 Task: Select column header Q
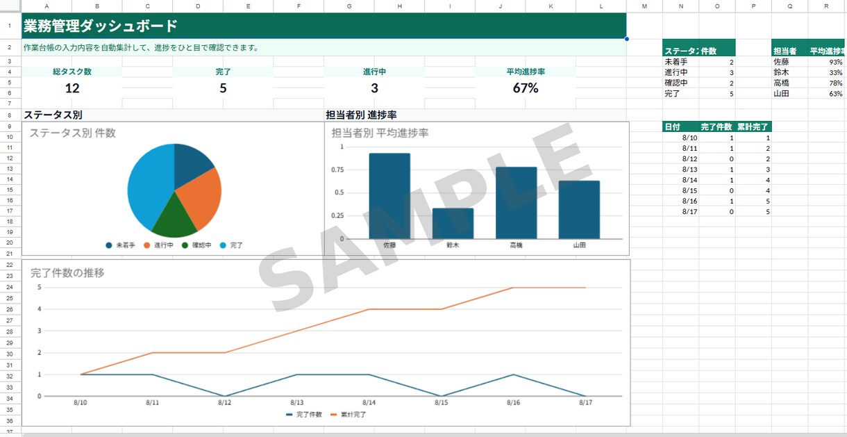coord(789,6)
